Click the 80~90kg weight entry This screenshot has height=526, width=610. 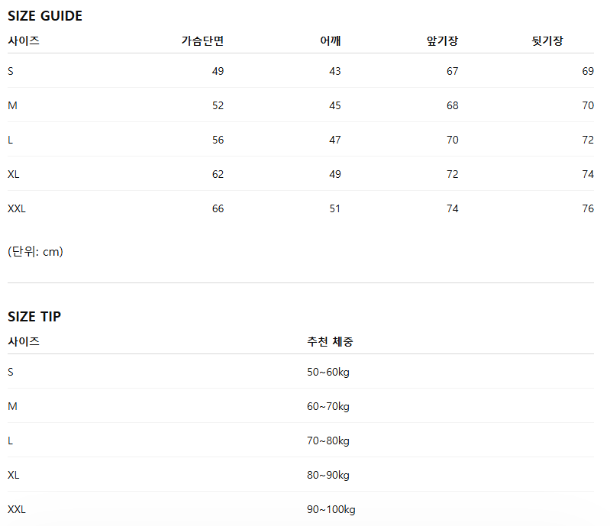[328, 475]
